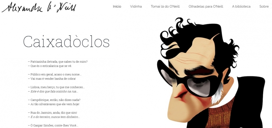Click the line 'Público em geral, acaso o meu nome...'
This screenshot has width=272, height=128.
(x=55, y=74)
